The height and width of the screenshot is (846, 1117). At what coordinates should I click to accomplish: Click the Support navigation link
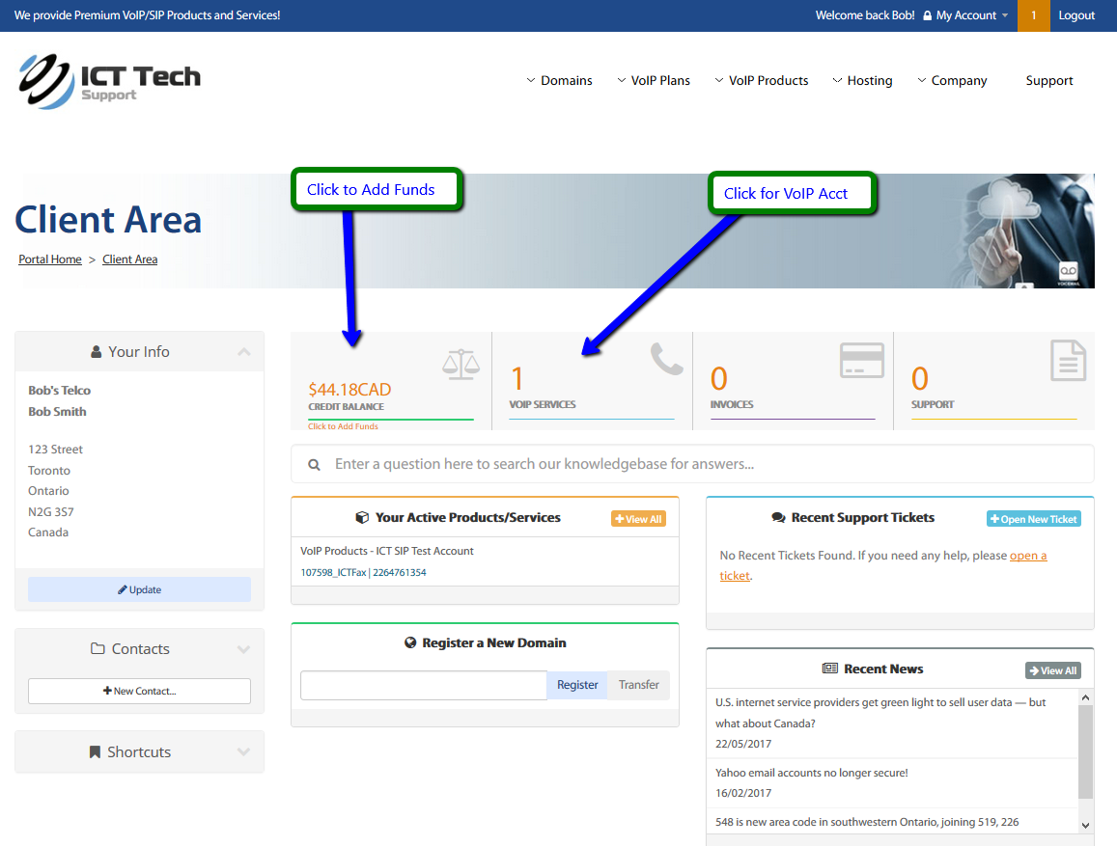point(1048,81)
